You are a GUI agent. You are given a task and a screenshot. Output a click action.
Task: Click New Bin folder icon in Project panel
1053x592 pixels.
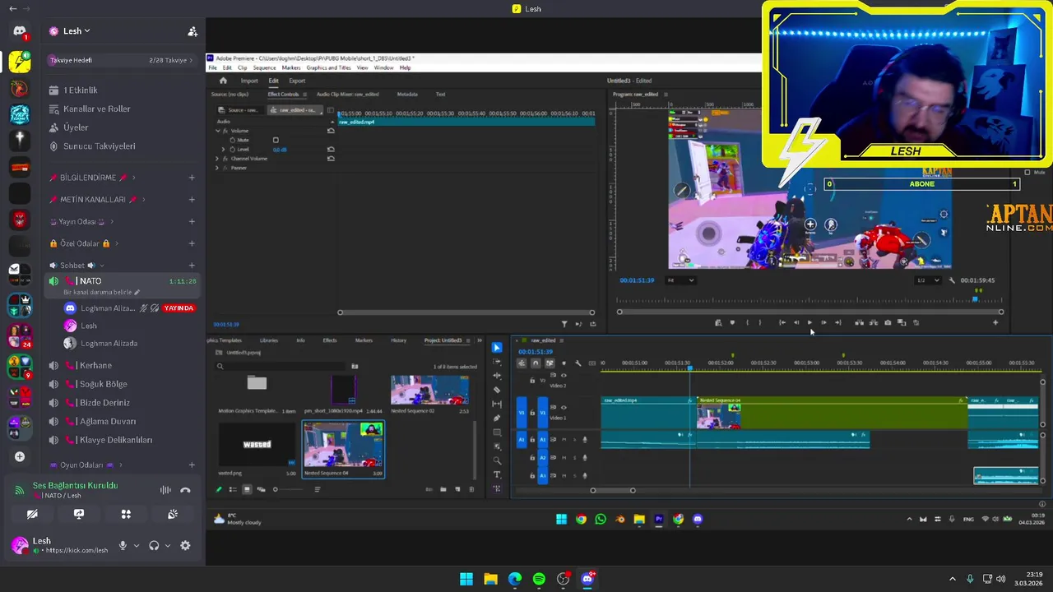point(443,489)
